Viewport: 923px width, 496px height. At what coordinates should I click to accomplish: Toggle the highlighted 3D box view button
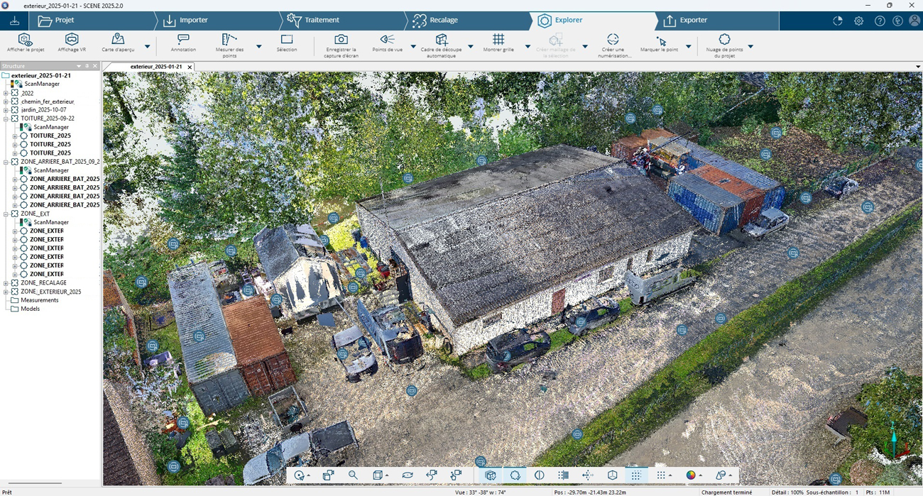pos(491,475)
